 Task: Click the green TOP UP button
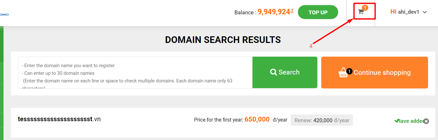coord(318,12)
